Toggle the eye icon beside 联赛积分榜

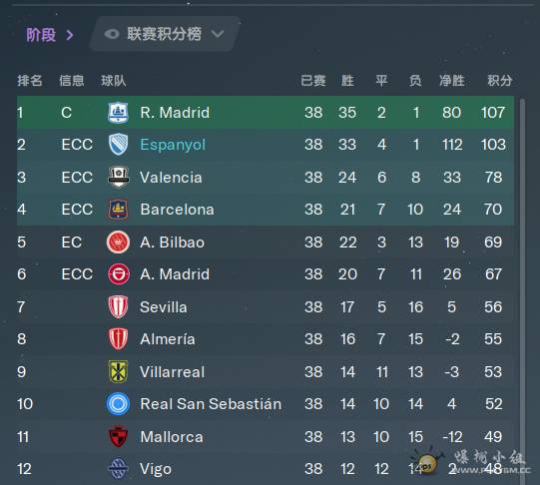[112, 34]
